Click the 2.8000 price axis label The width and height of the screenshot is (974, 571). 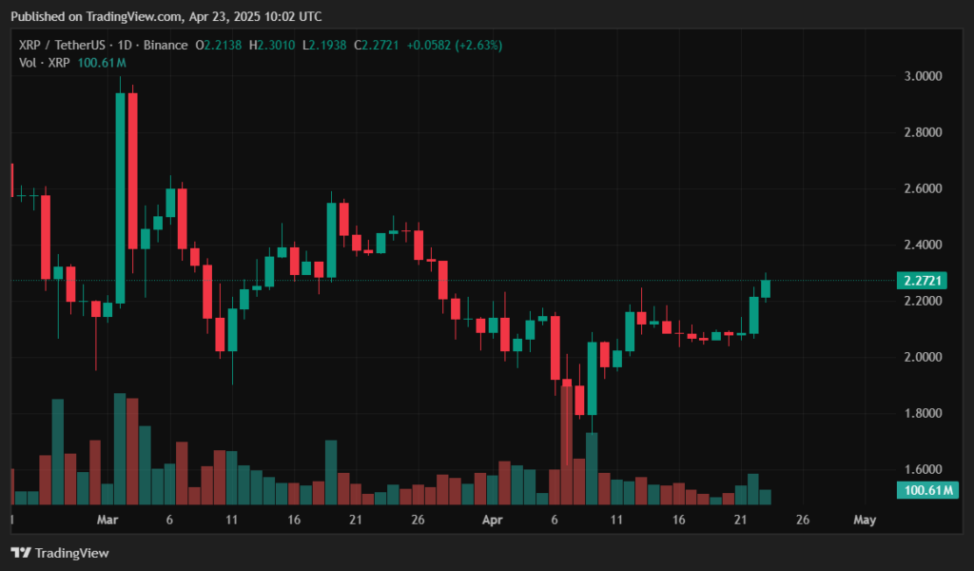click(923, 132)
